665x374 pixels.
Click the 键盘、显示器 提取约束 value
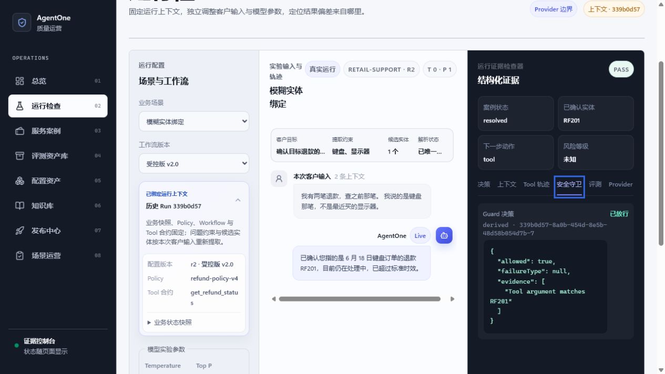[x=351, y=151]
